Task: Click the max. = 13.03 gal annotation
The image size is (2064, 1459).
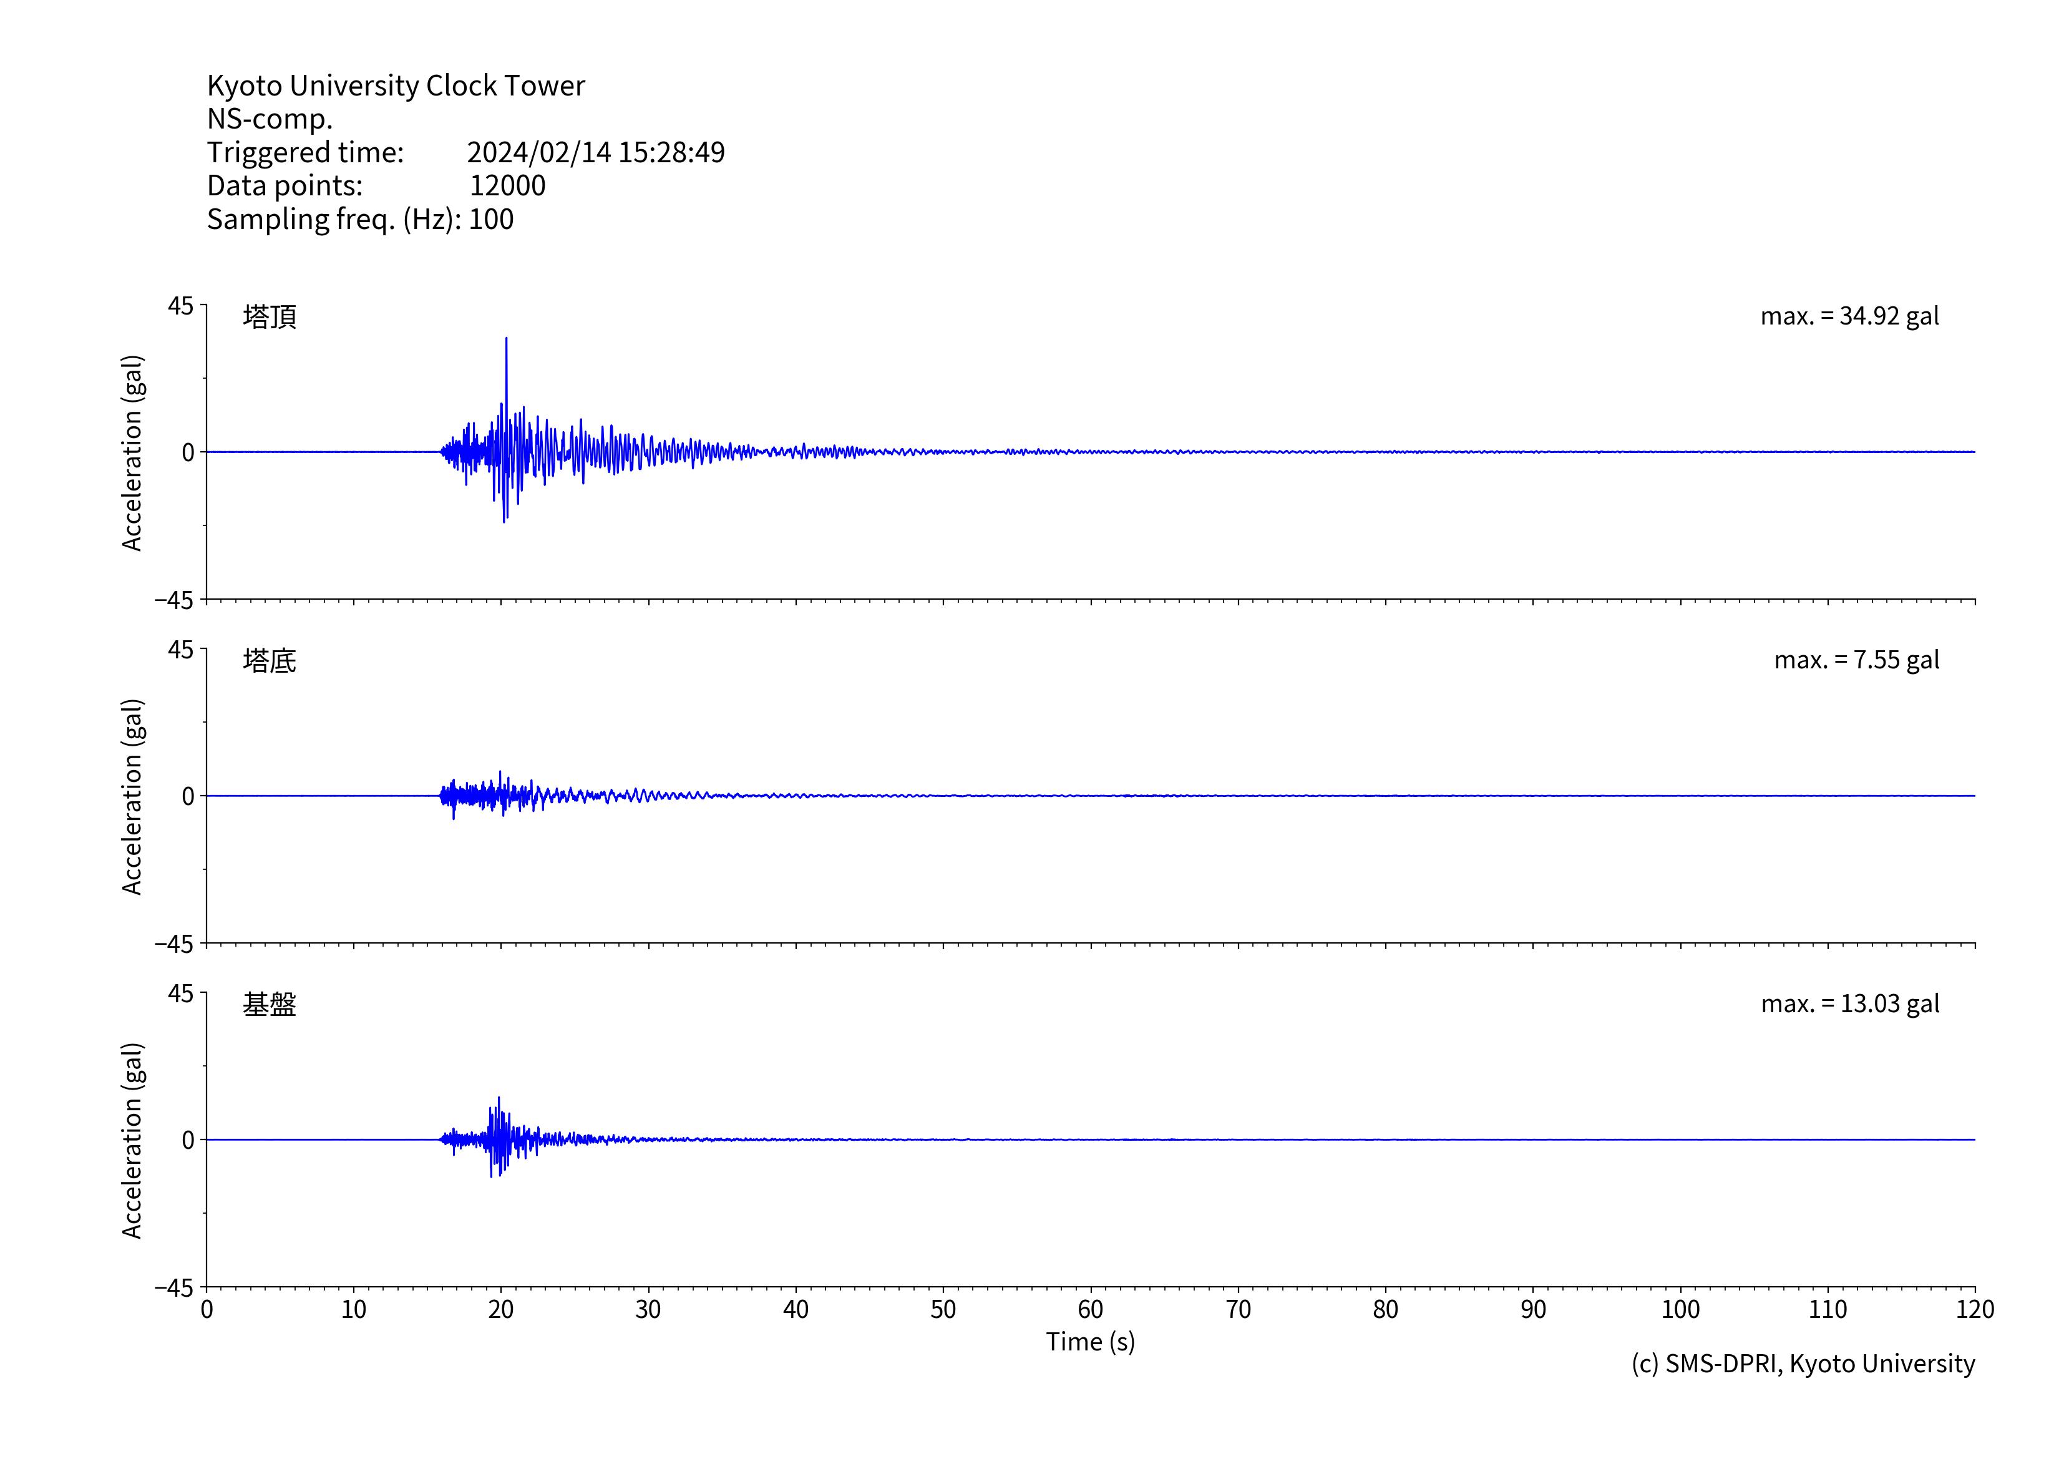Action: click(1850, 1004)
